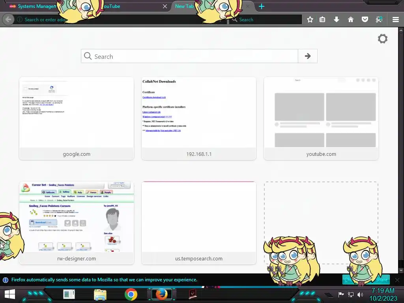
Task: Open the youtube.com tile
Action: (321, 118)
